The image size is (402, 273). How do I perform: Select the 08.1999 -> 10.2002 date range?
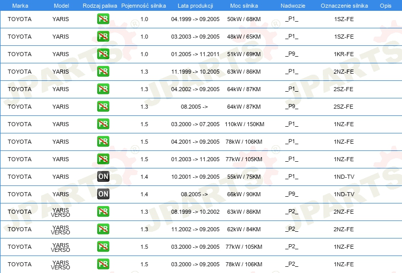point(195,212)
